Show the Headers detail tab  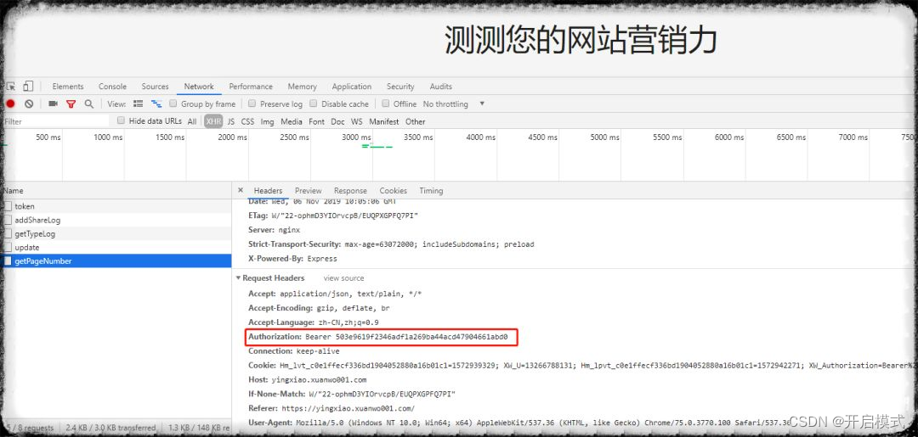pyautogui.click(x=268, y=191)
